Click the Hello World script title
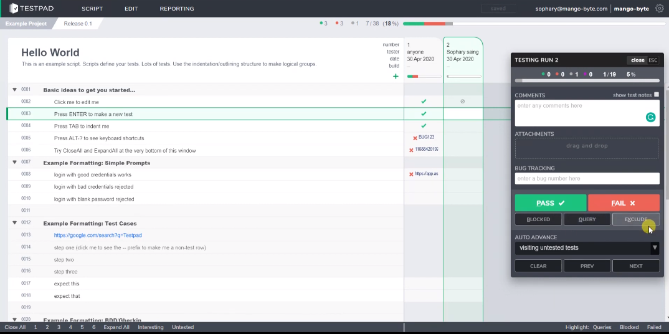The height and width of the screenshot is (334, 669). pyautogui.click(x=50, y=52)
